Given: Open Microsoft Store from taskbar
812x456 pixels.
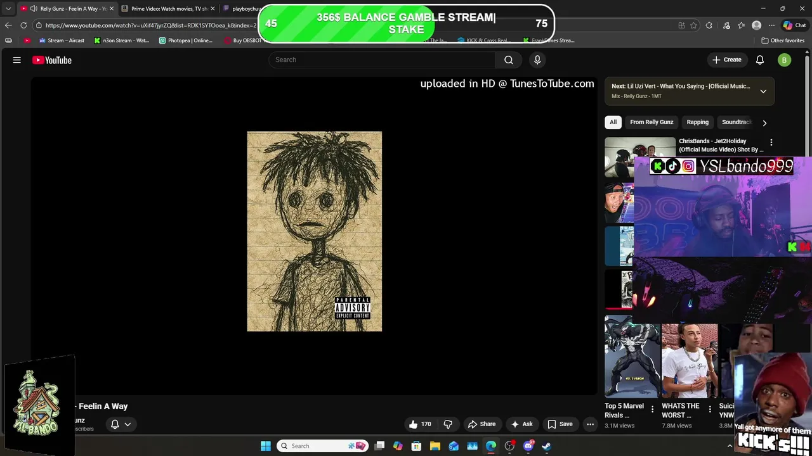Looking at the screenshot, I should 417,446.
